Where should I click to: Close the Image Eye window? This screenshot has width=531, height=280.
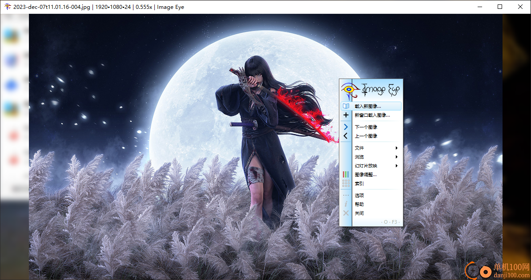point(520,7)
